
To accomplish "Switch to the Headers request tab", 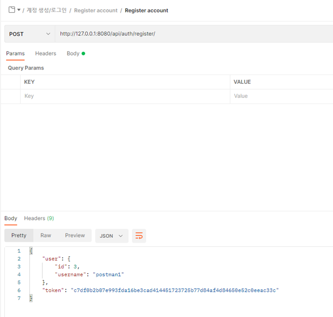I will point(45,53).
